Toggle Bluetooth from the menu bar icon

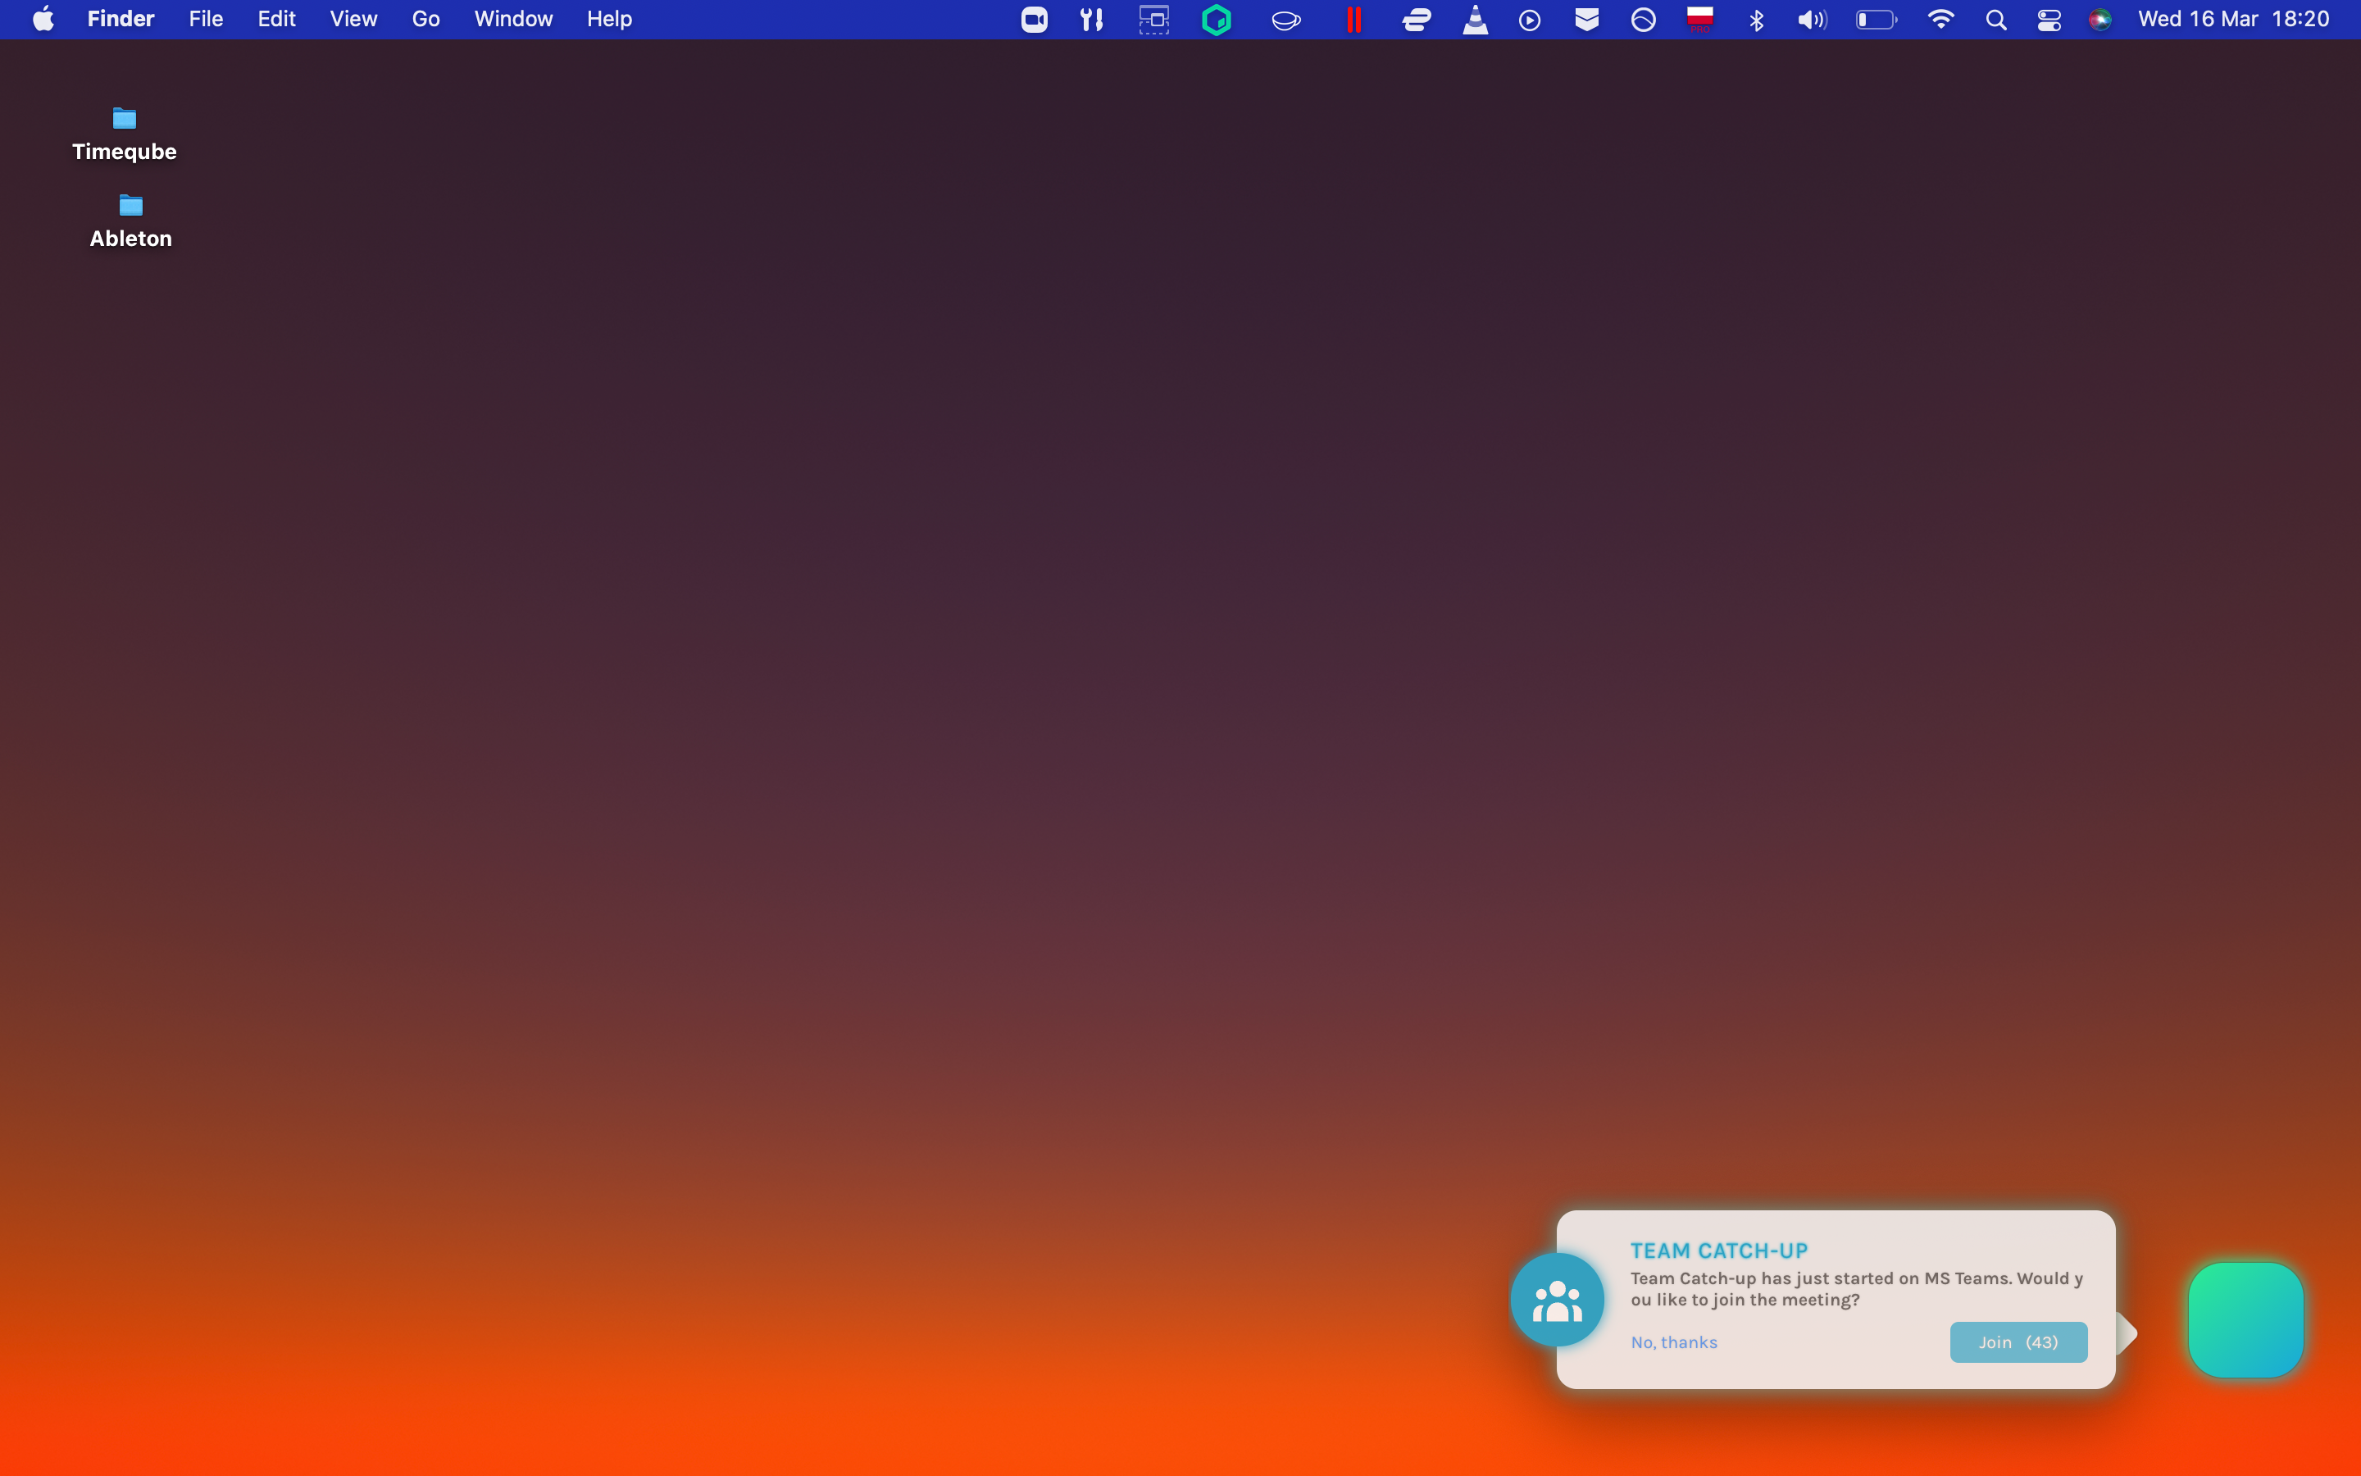1756,20
